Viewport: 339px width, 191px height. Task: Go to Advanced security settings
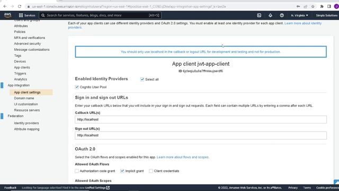tap(27, 44)
